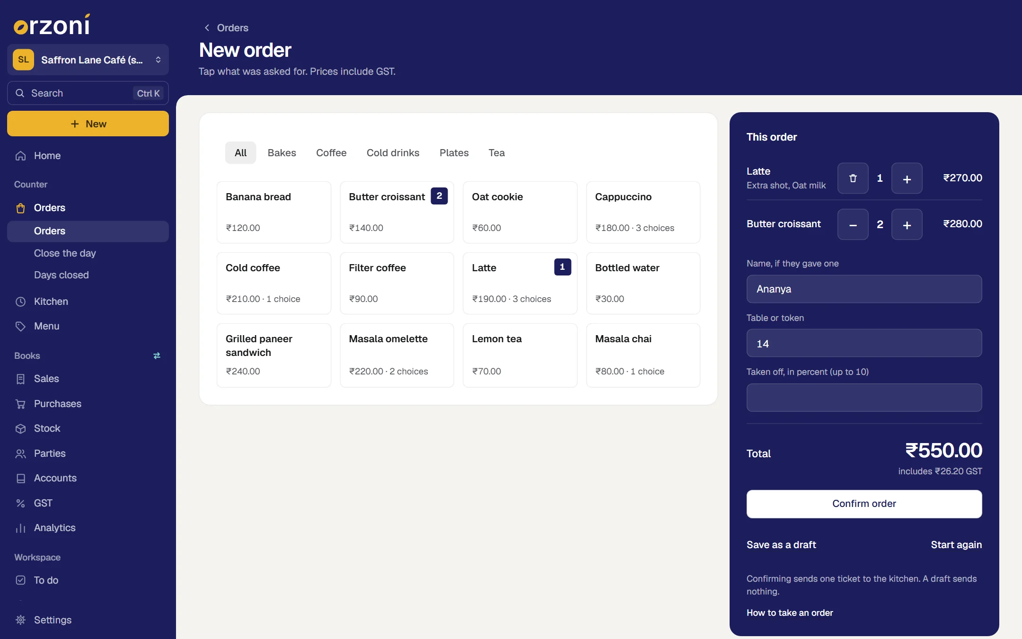
Task: Open Kitchen from the sidebar
Action: [x=88, y=302]
